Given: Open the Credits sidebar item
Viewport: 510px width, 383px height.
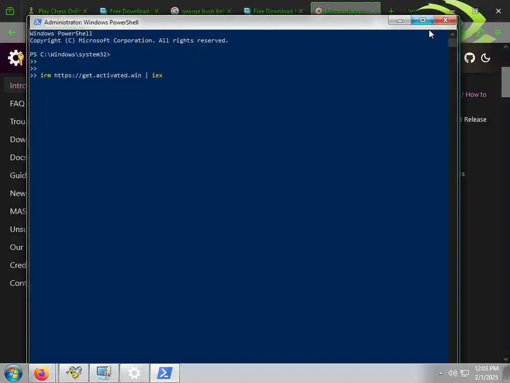Looking at the screenshot, I should tap(17, 265).
